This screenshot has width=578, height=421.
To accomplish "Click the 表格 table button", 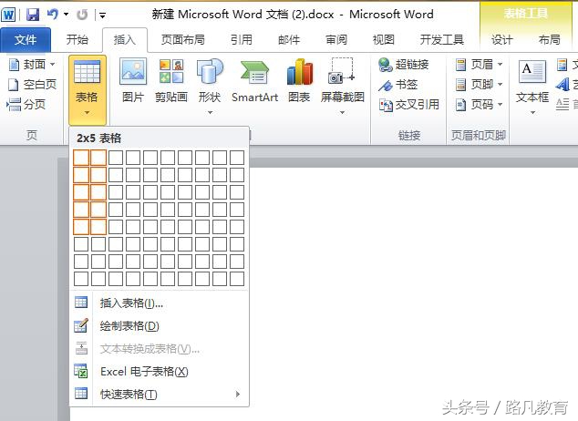I will [x=87, y=89].
